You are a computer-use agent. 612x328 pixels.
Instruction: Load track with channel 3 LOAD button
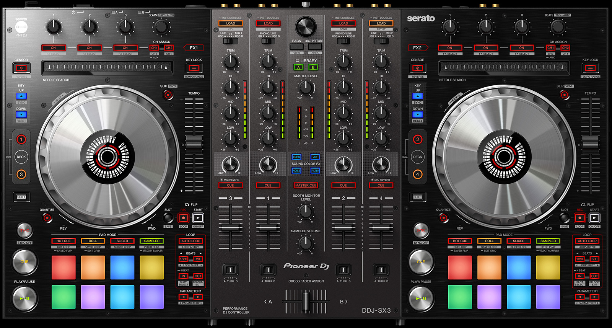pos(231,23)
